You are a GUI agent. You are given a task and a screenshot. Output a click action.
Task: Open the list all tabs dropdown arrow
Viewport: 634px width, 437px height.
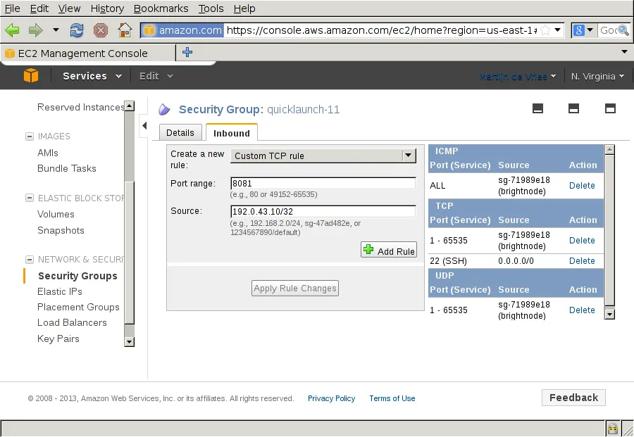pyautogui.click(x=624, y=51)
